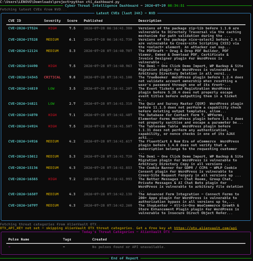
Task: Open the otx.alienvault.com/api link
Action: pos(205,228)
